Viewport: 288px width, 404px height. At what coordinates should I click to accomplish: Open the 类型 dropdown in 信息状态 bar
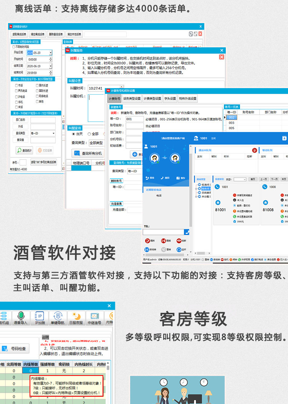pos(240,179)
